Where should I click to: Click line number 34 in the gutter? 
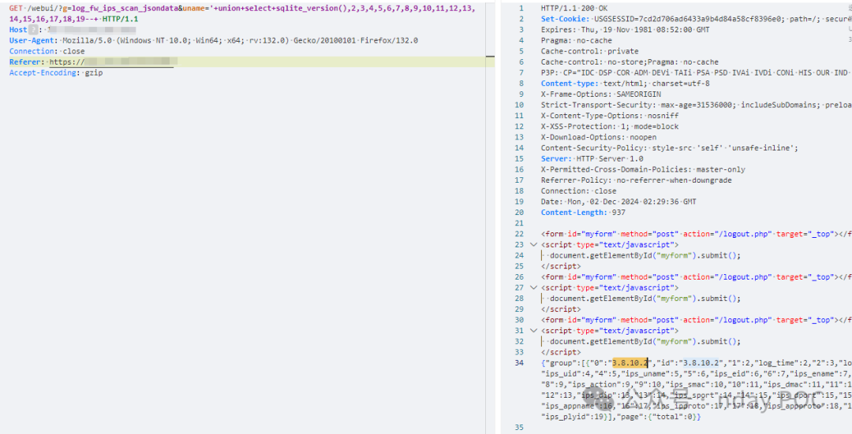click(519, 362)
